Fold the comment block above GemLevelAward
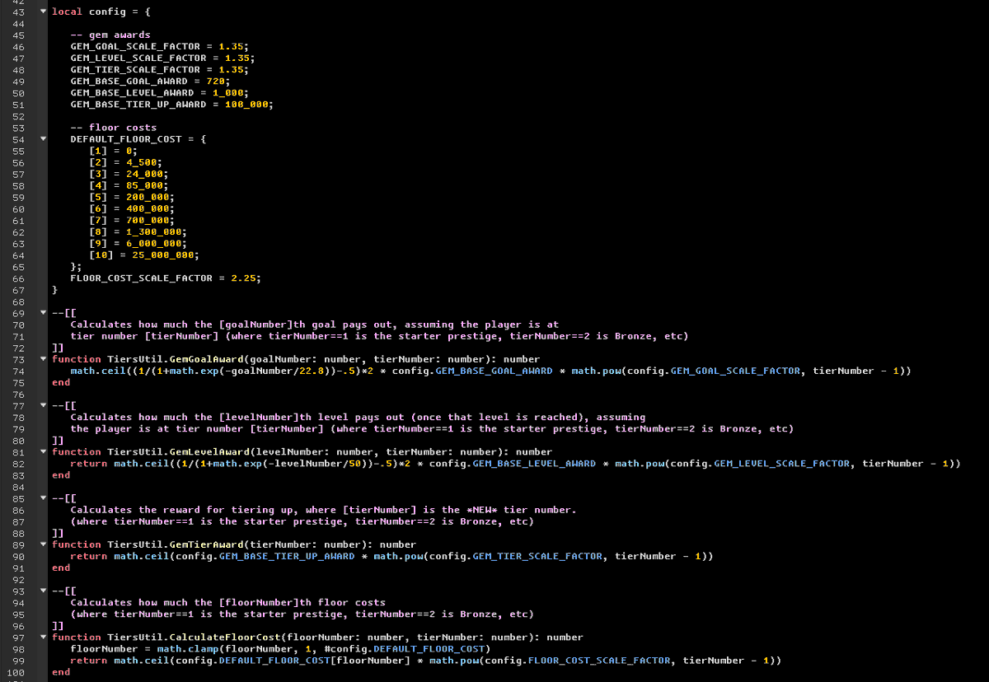989x682 pixels. [x=43, y=405]
